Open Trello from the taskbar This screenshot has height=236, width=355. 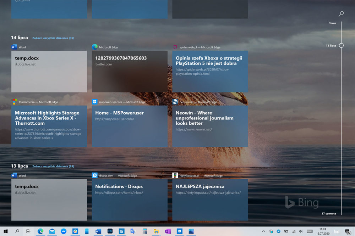121,231
